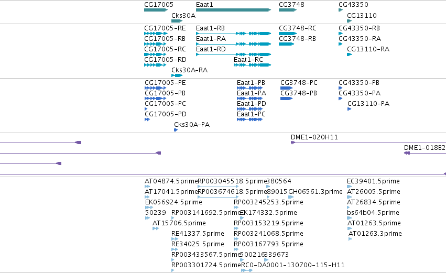The height and width of the screenshot is (273, 446).
Task: Click EST AT15706.5prime
Action: (x=179, y=223)
